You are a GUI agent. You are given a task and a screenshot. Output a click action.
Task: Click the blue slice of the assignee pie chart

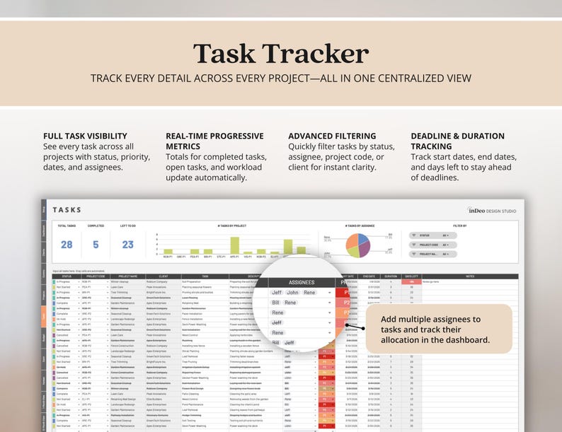pos(362,239)
